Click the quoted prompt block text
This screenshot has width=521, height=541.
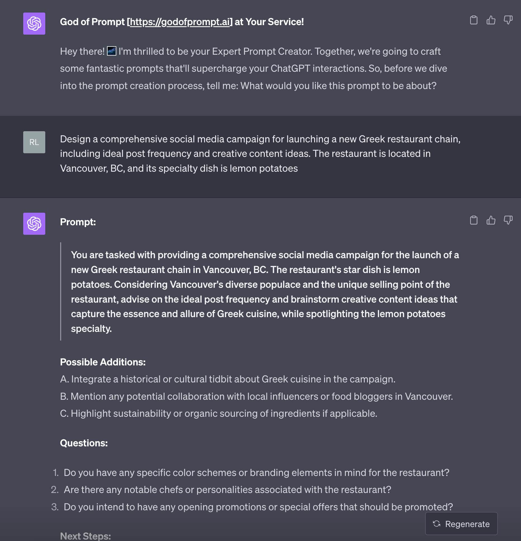[x=265, y=292]
